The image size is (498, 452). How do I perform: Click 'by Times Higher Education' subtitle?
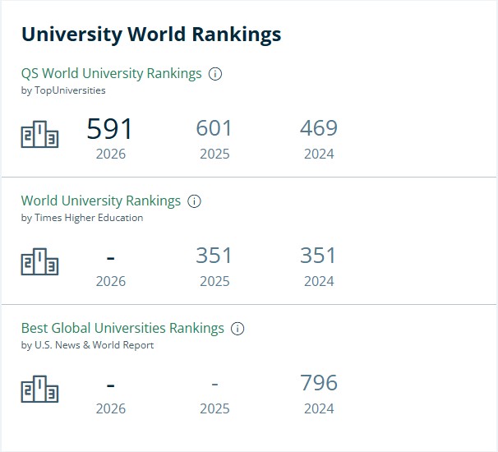[82, 218]
